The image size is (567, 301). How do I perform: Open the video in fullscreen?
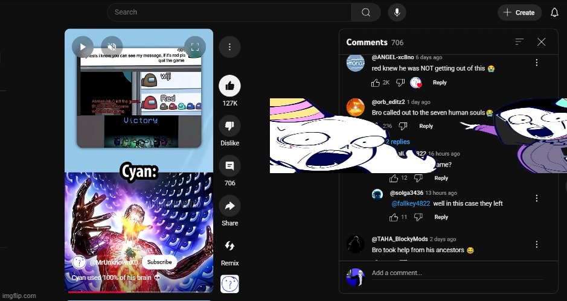195,47
